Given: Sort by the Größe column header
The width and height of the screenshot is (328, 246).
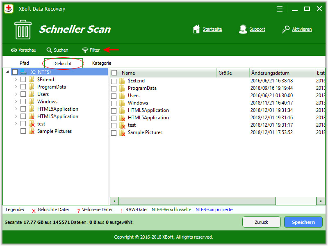Looking at the screenshot, I should [233, 73].
